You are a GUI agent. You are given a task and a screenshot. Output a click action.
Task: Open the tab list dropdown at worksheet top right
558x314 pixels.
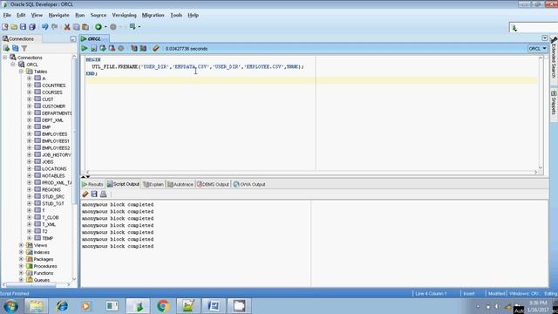(544, 38)
